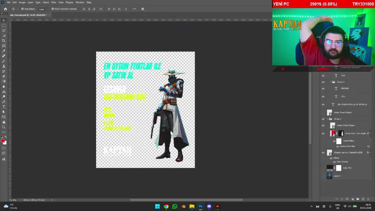Select the Pen tool

4,102
